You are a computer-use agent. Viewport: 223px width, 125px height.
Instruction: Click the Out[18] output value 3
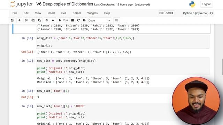[x=38, y=97]
